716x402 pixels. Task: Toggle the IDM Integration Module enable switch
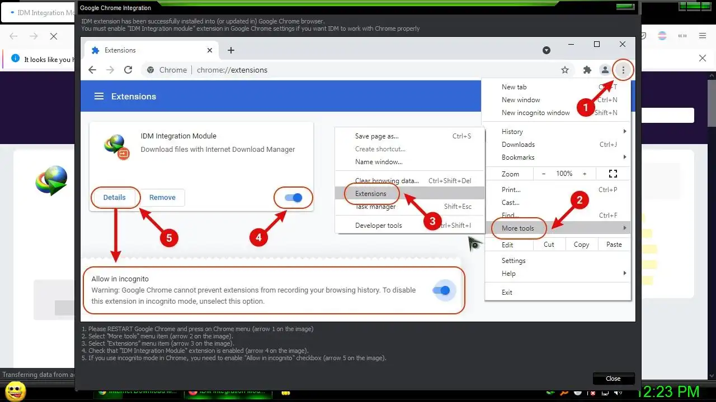[293, 198]
